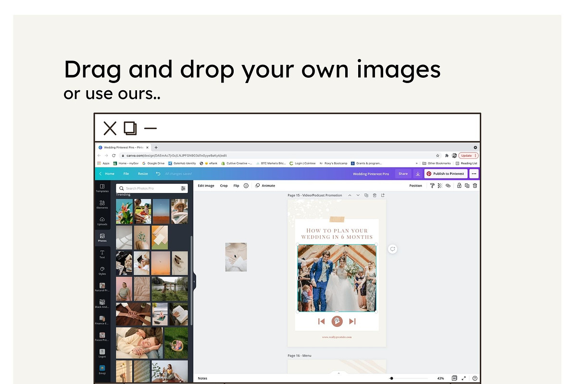Expand the page thumbnails with the bottom chevron
577x384 pixels.
339,373
